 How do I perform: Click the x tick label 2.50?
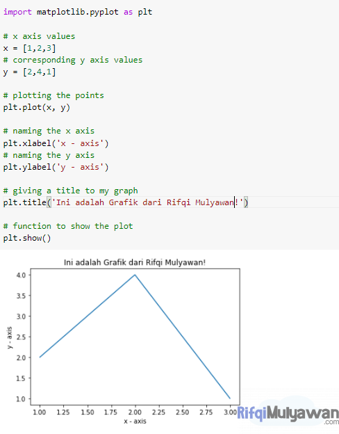click(x=183, y=412)
